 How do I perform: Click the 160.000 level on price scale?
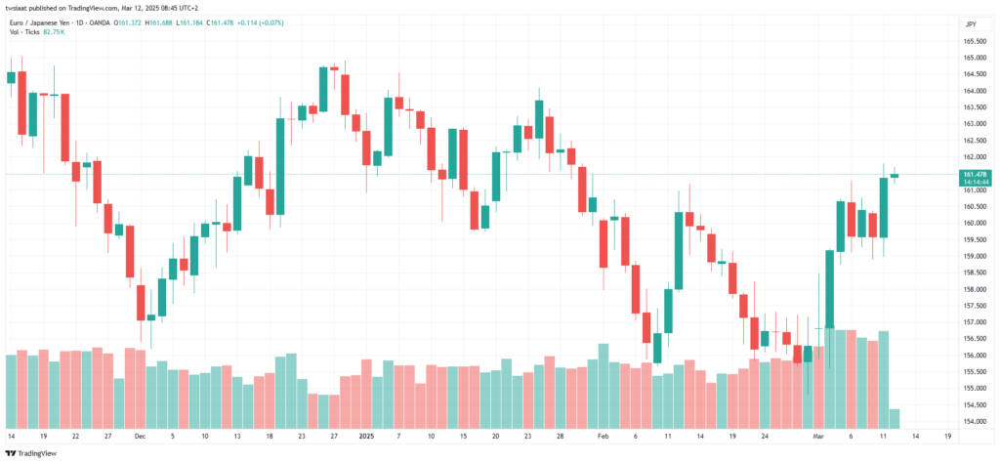click(x=974, y=224)
